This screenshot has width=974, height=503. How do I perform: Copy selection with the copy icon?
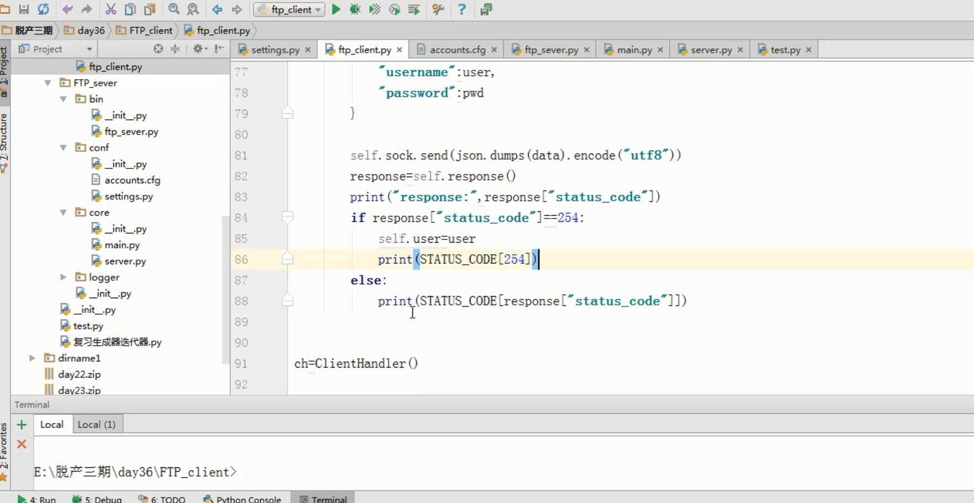click(x=130, y=9)
